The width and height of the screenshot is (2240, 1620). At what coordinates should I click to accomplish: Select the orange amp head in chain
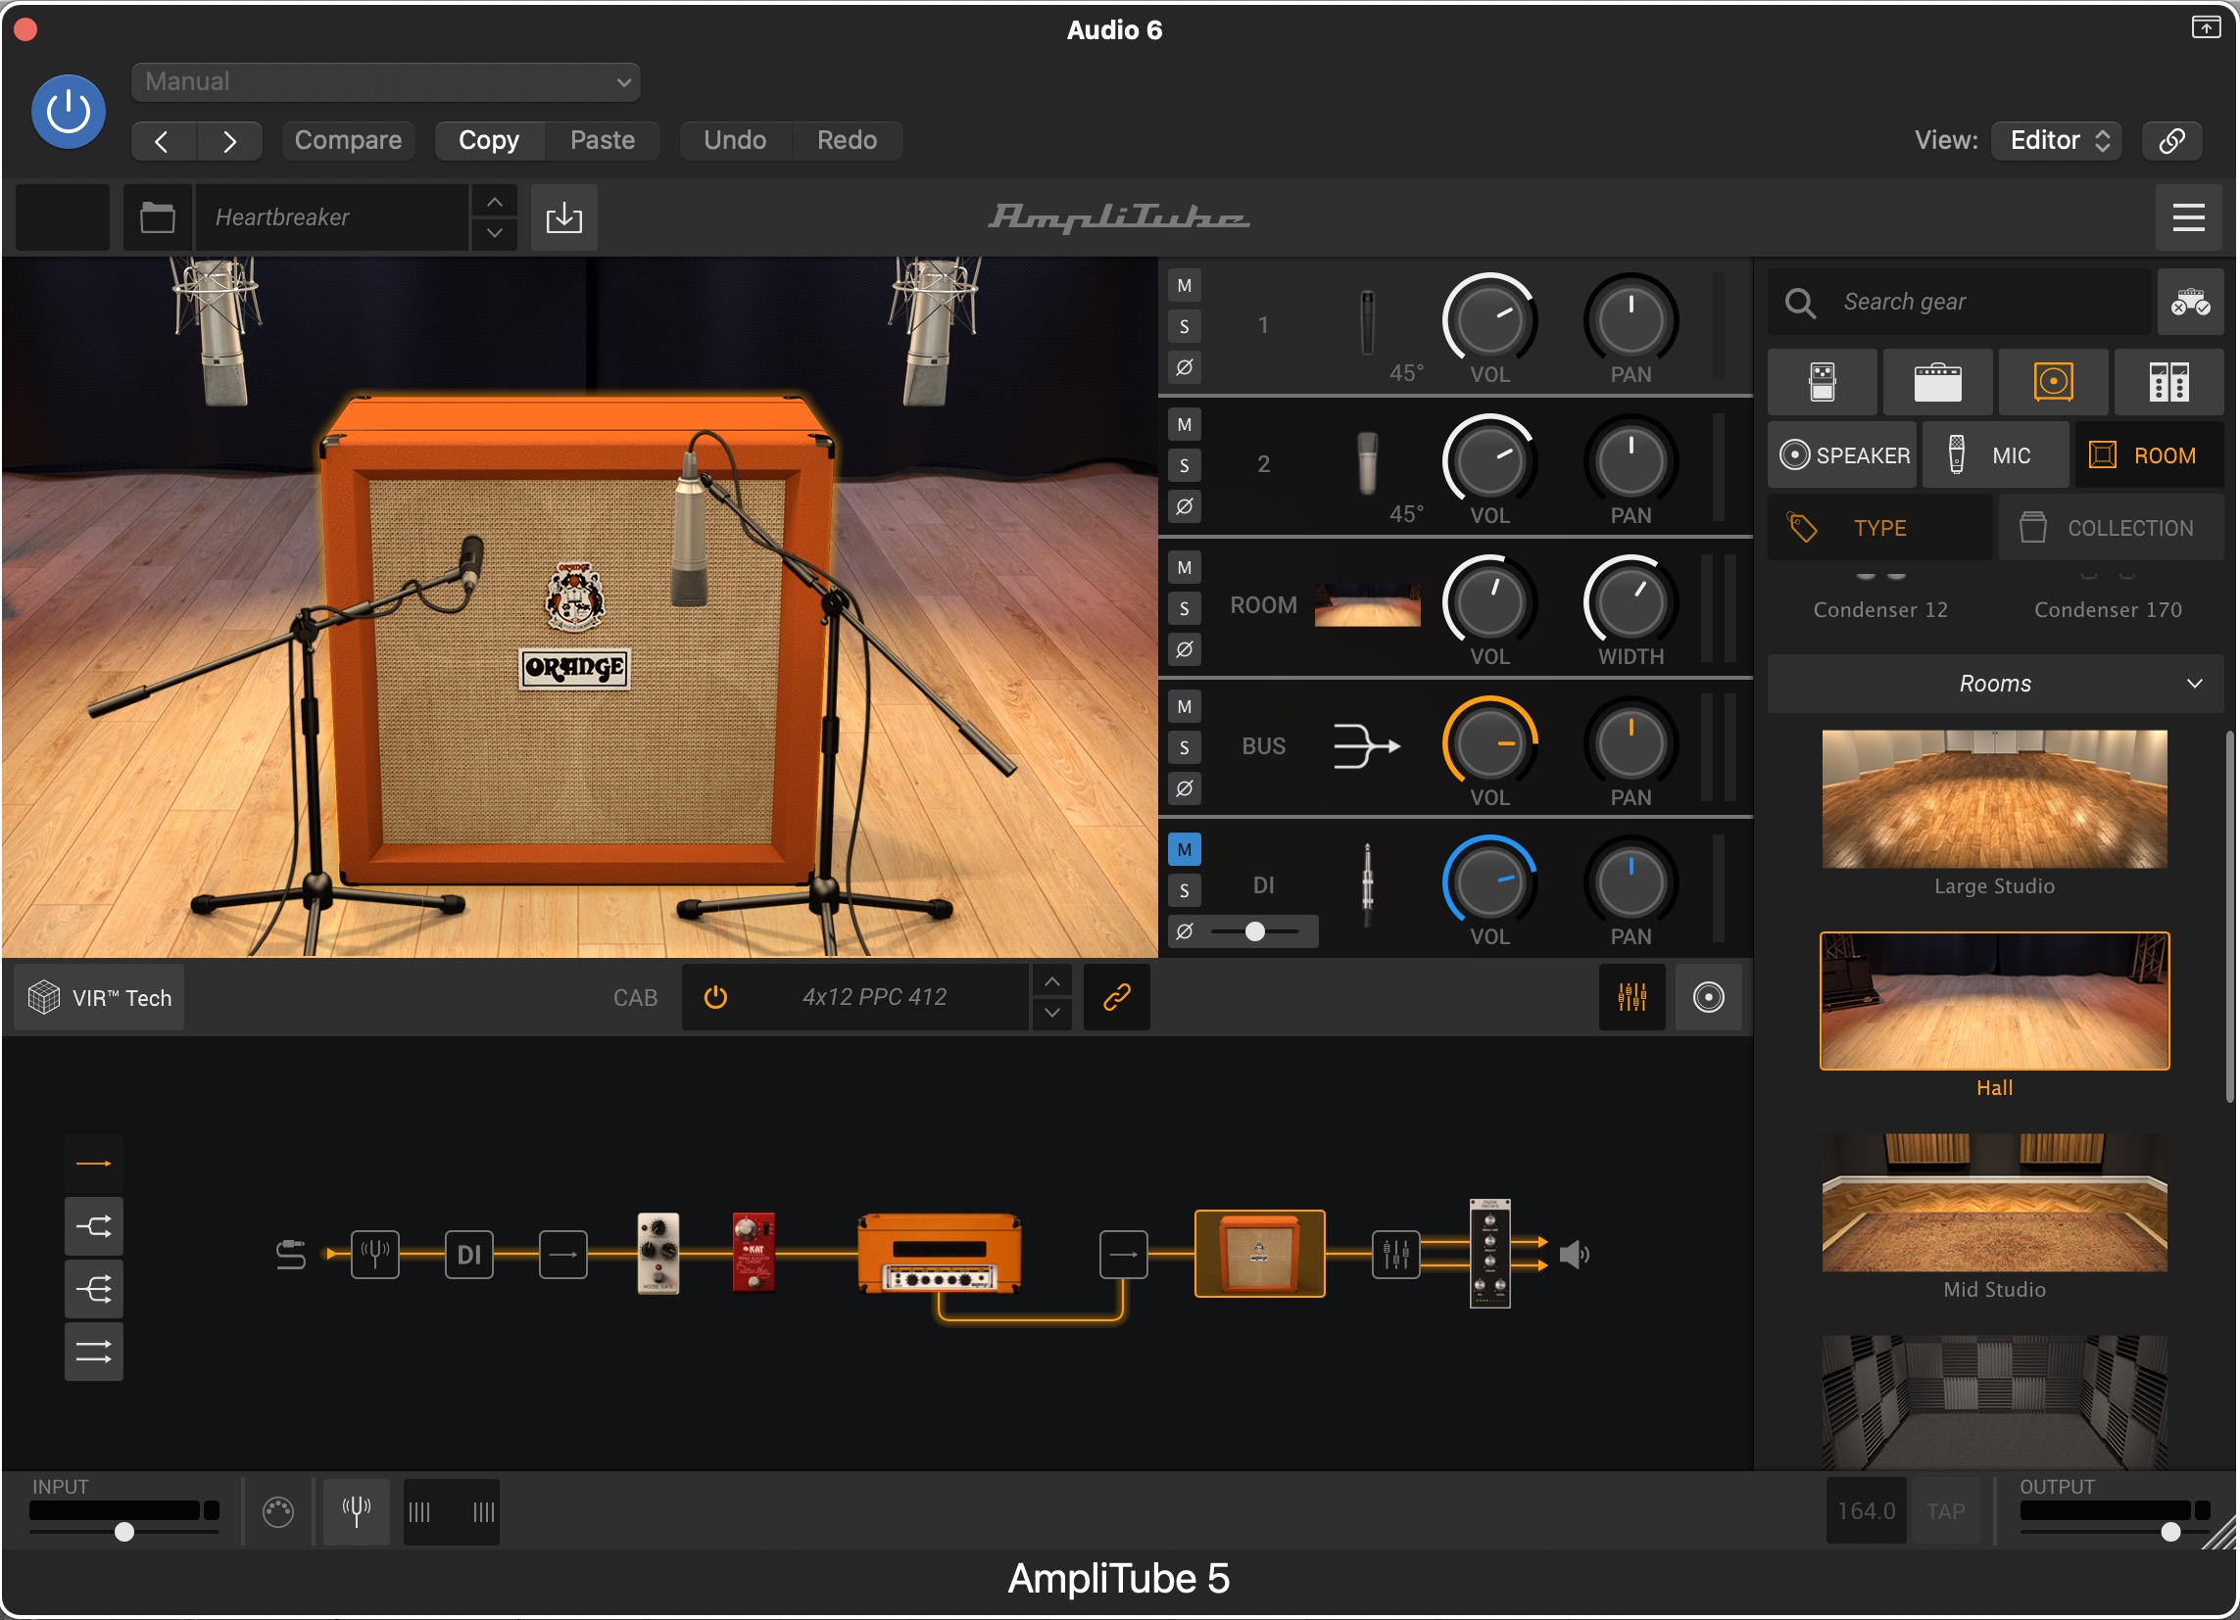pos(940,1254)
